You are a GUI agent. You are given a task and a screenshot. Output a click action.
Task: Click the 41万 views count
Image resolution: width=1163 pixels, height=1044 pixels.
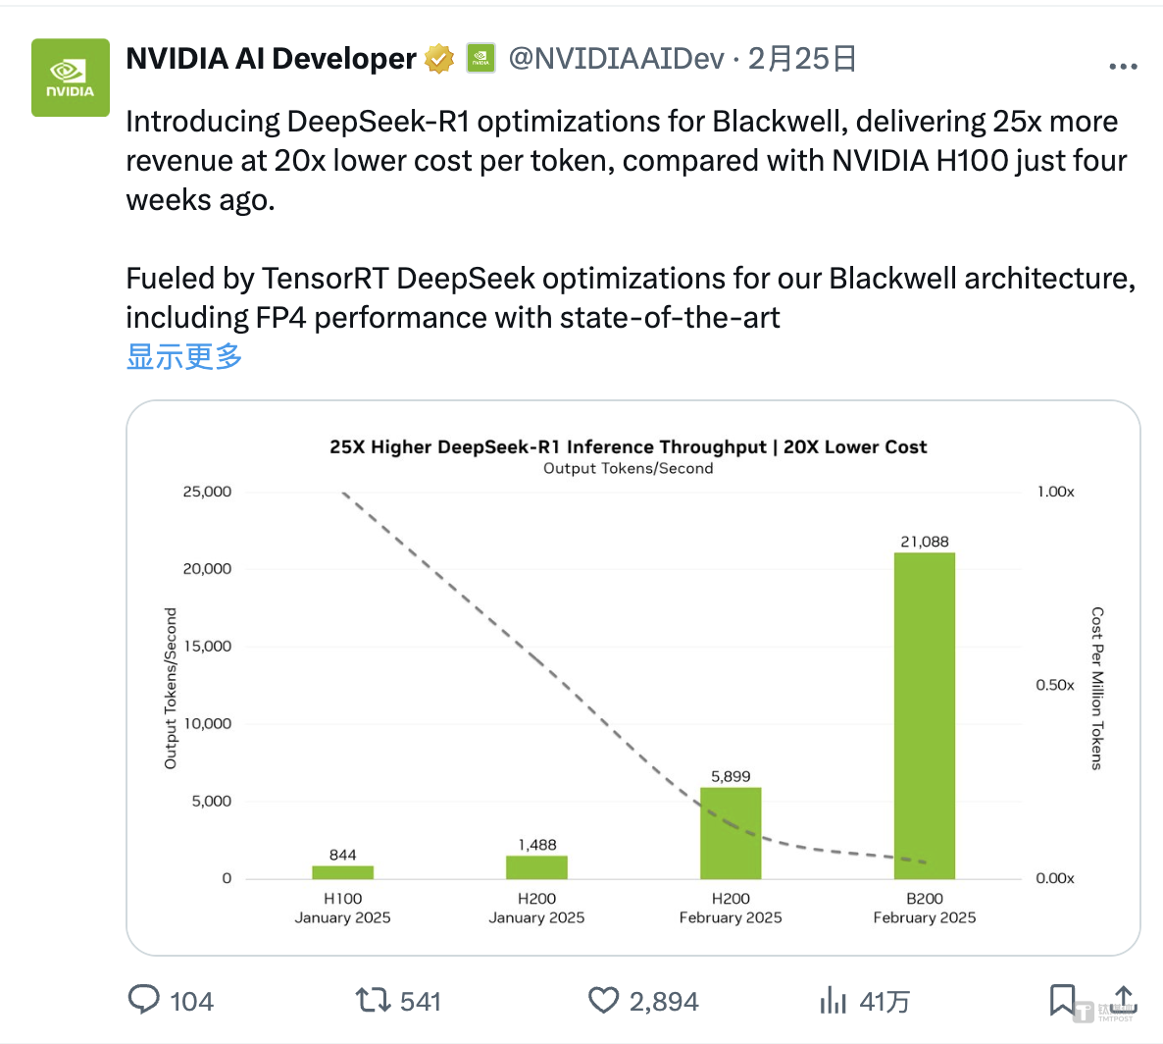point(885,1001)
